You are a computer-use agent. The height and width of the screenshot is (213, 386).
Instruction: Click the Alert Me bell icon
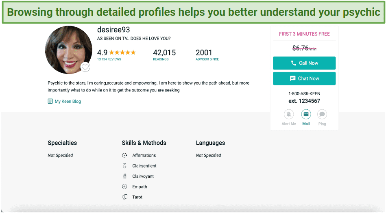(289, 114)
